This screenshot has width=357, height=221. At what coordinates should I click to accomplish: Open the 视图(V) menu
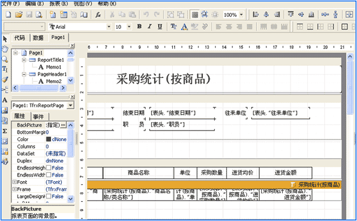pyautogui.click(x=83, y=3)
